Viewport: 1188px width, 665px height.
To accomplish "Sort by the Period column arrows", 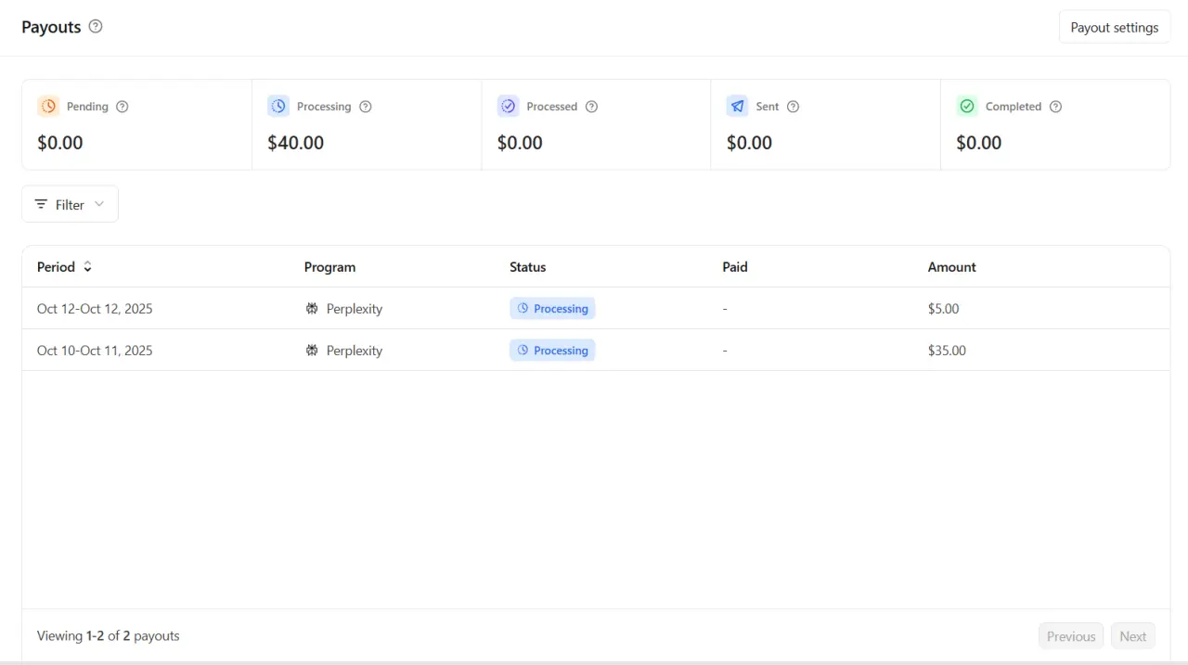I will tap(87, 267).
